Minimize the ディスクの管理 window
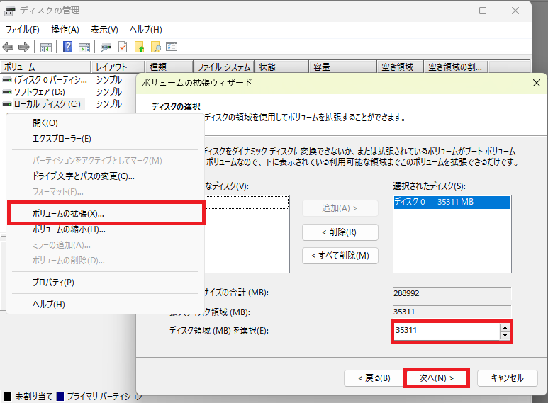 point(451,11)
